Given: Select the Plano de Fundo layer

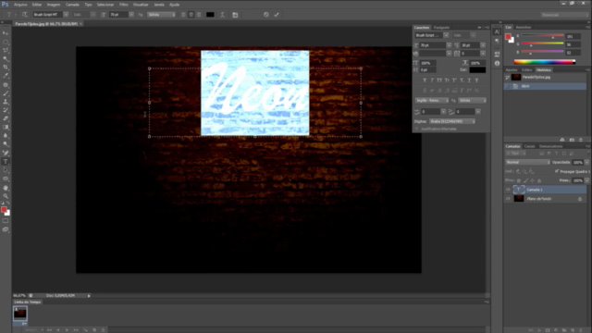Looking at the screenshot, I should [545, 199].
